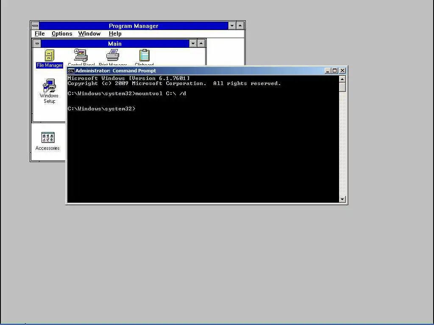The height and width of the screenshot is (325, 434).
Task: Maximize the Program Manager window
Action: tap(240, 26)
